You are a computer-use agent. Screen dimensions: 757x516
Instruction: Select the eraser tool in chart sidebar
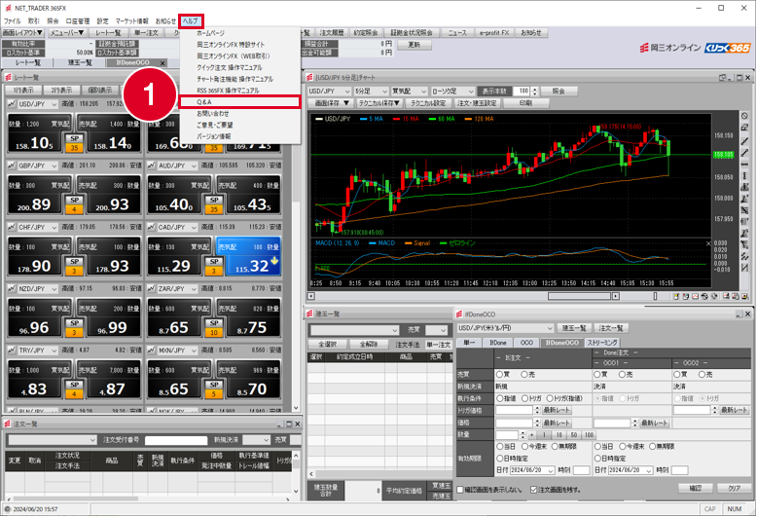pyautogui.click(x=745, y=128)
